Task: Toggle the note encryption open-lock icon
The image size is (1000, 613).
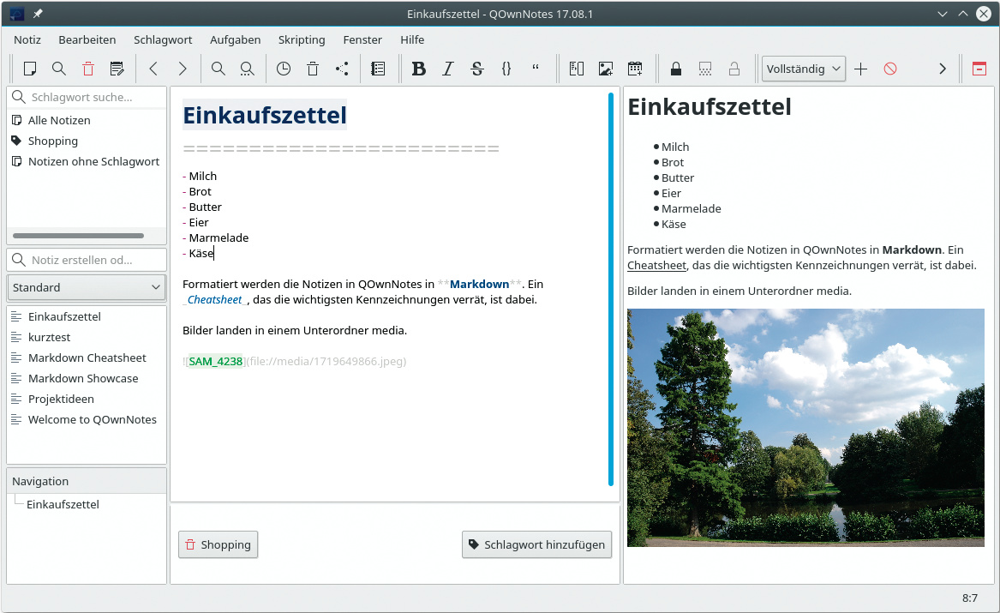Action: (x=734, y=69)
